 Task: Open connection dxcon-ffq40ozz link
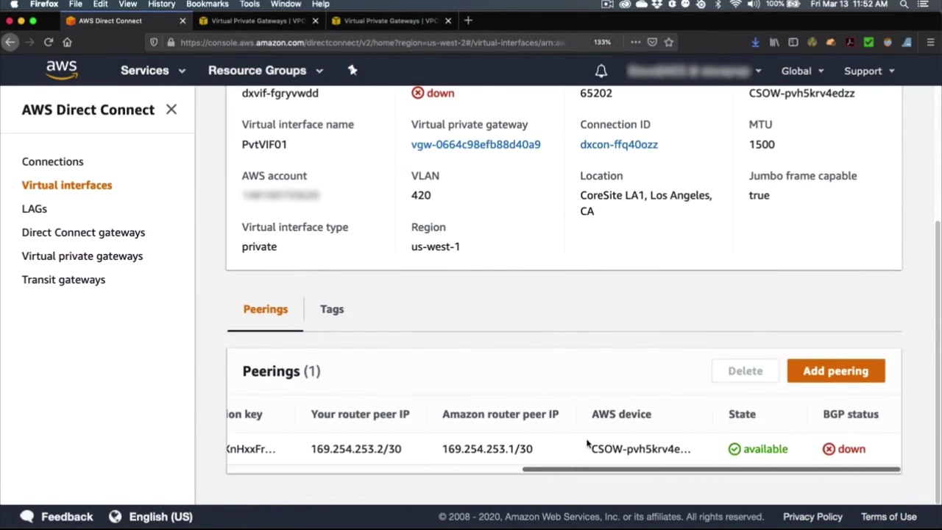[619, 144]
